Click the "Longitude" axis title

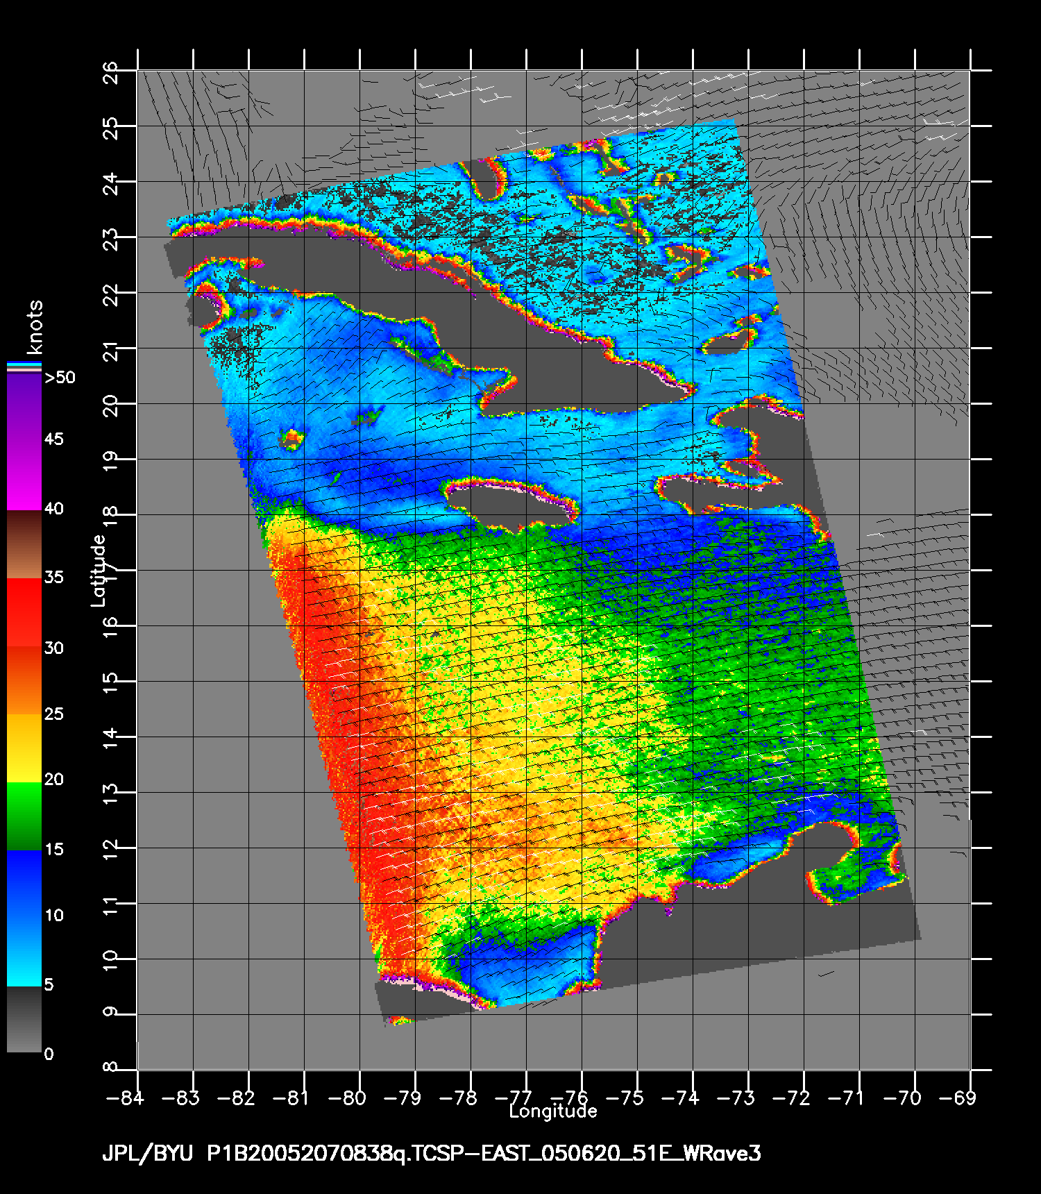553,1111
